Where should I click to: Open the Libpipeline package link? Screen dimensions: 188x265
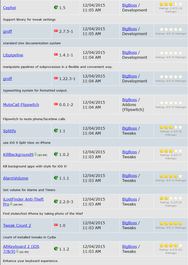point(13,55)
